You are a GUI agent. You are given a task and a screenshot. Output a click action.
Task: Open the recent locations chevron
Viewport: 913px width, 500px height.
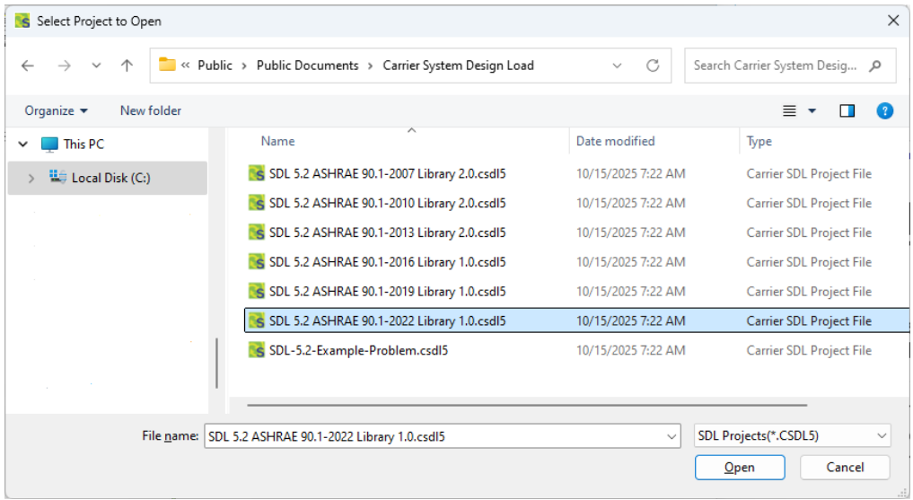click(x=96, y=66)
